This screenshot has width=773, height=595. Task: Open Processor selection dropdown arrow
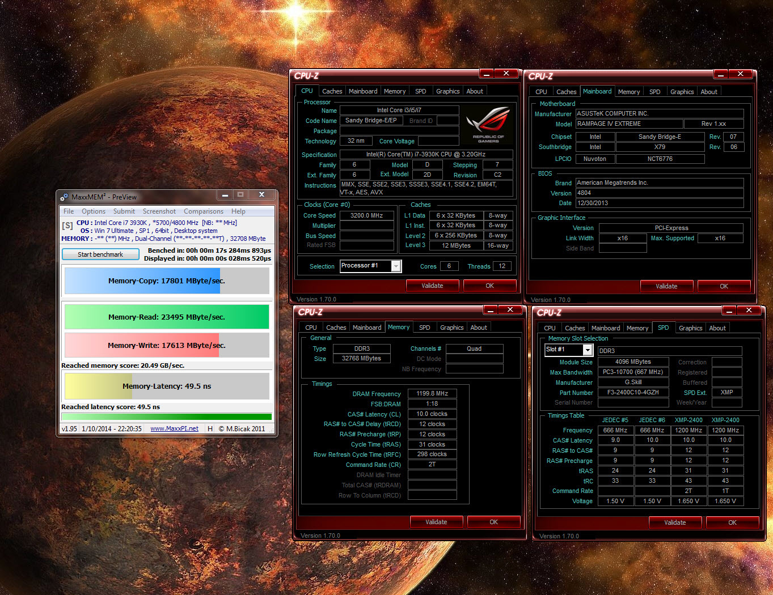[396, 266]
